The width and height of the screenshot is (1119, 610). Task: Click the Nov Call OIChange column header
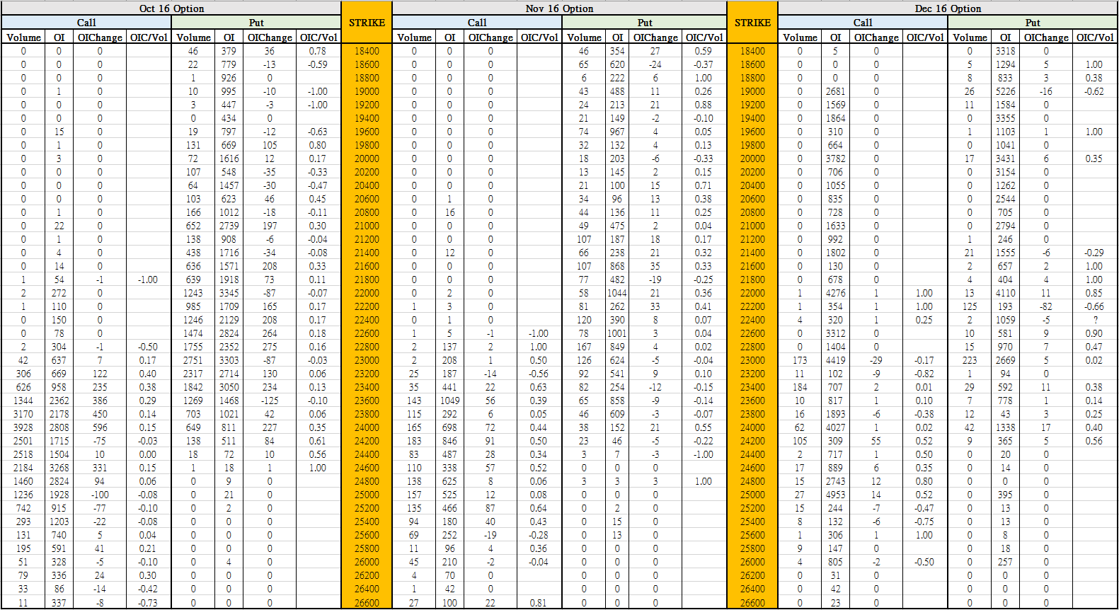click(490, 38)
